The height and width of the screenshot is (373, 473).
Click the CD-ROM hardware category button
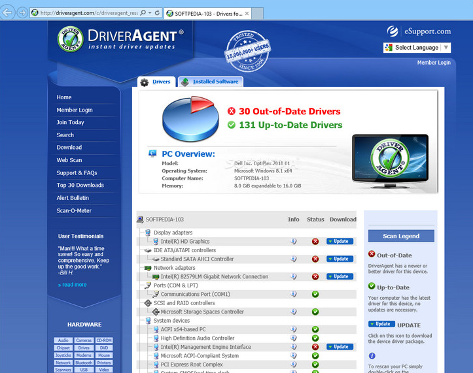(x=104, y=340)
